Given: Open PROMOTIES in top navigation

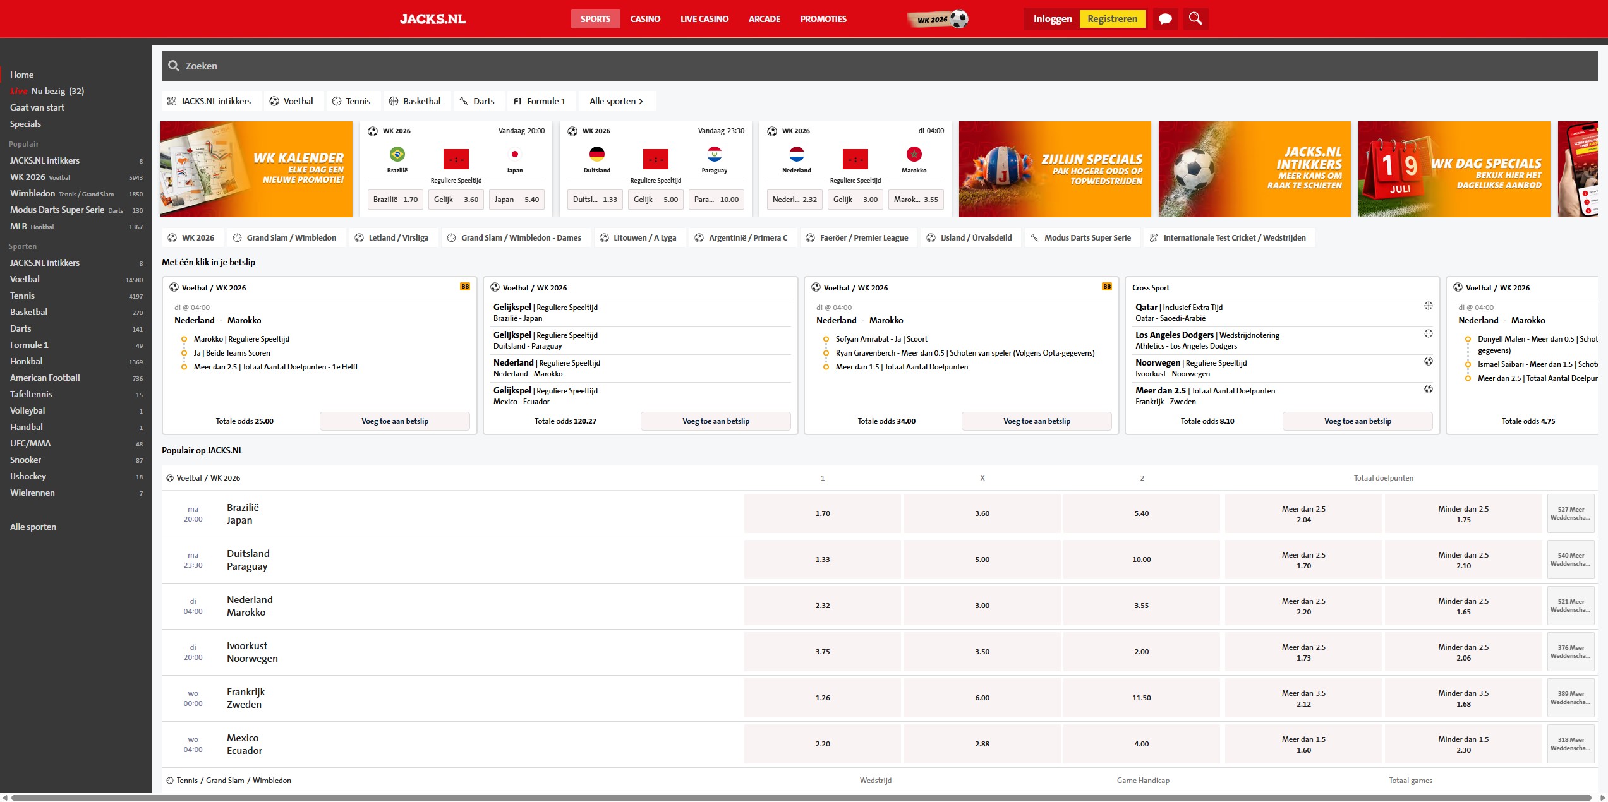Looking at the screenshot, I should pos(823,19).
